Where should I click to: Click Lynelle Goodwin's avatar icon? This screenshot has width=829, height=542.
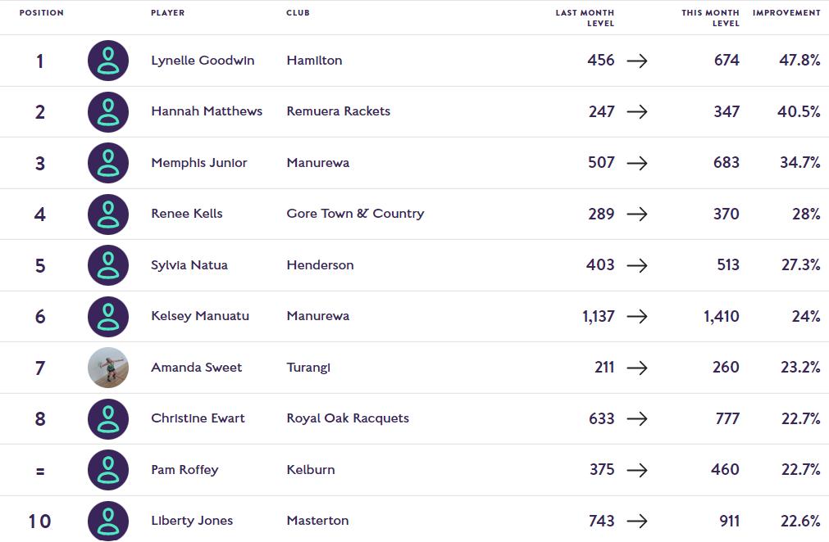[x=108, y=61]
